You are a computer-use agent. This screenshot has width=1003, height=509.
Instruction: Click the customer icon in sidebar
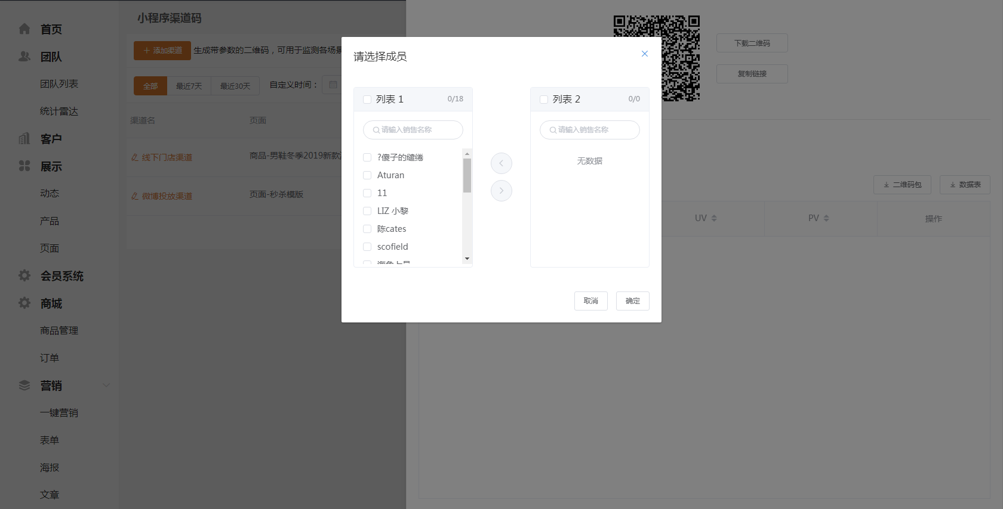click(24, 139)
